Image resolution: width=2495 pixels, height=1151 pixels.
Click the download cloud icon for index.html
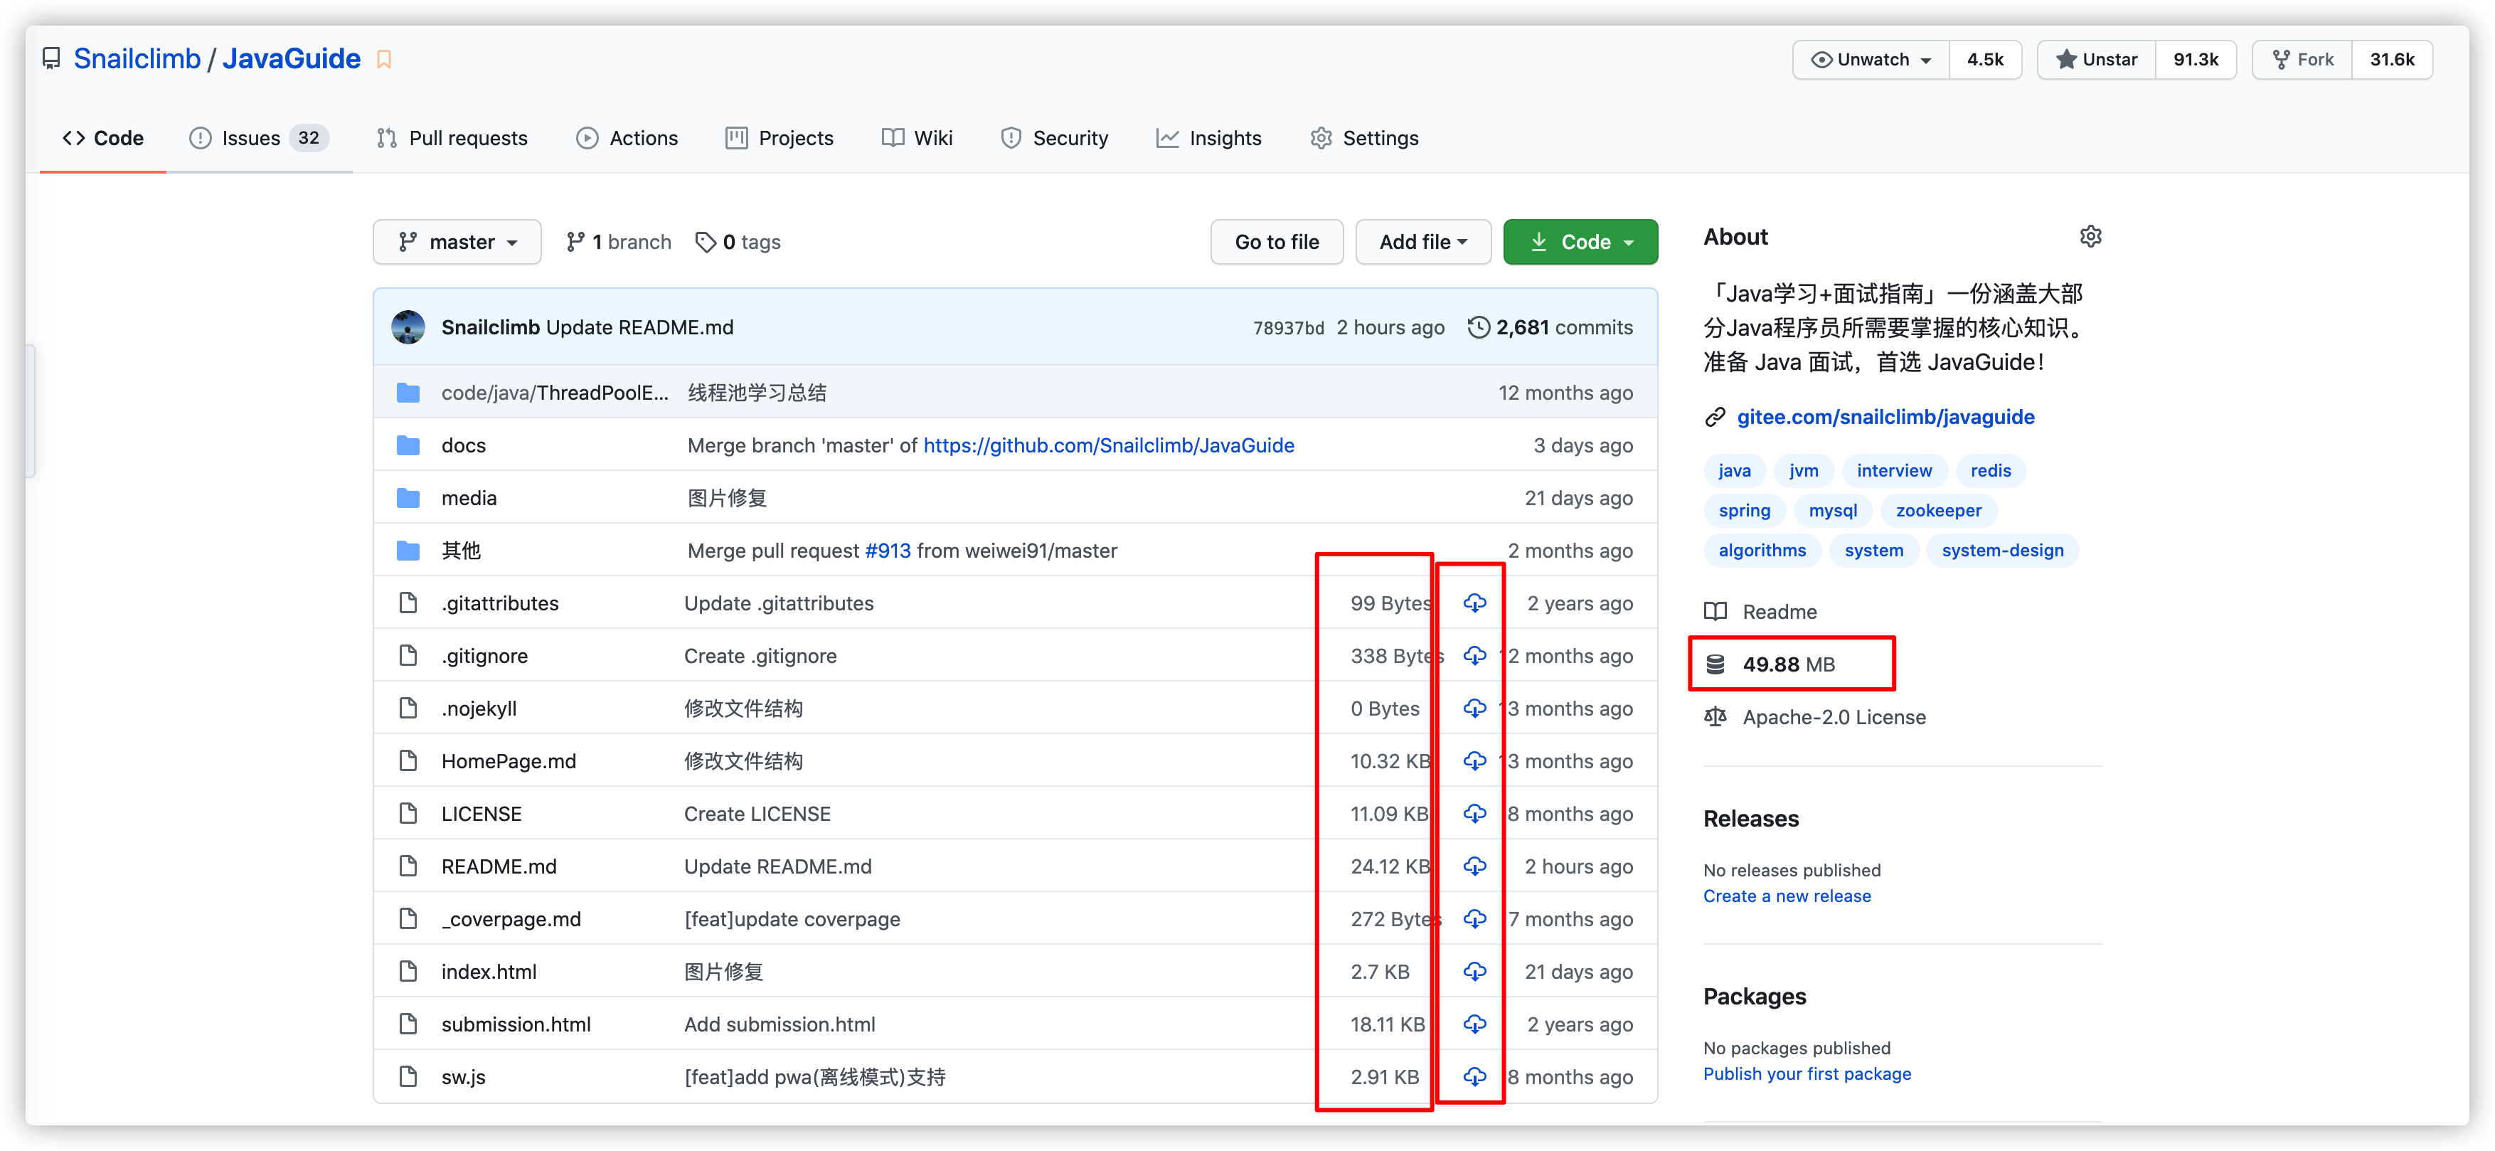tap(1474, 972)
